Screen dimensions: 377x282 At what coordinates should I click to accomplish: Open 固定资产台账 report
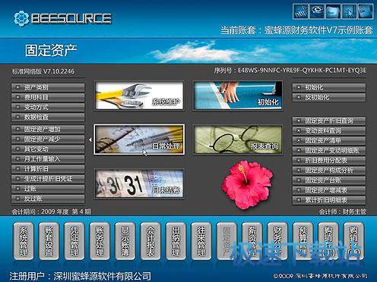pos(329,180)
